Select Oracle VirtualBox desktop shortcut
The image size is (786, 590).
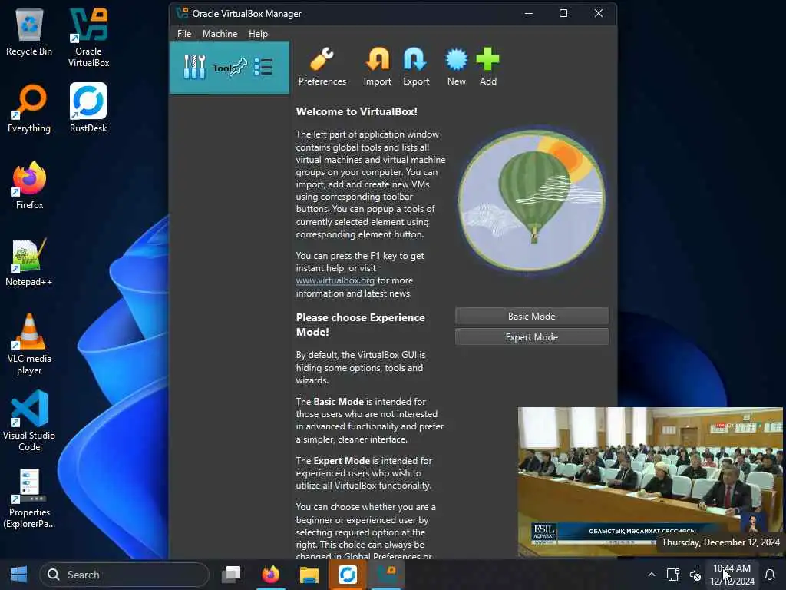tap(89, 38)
